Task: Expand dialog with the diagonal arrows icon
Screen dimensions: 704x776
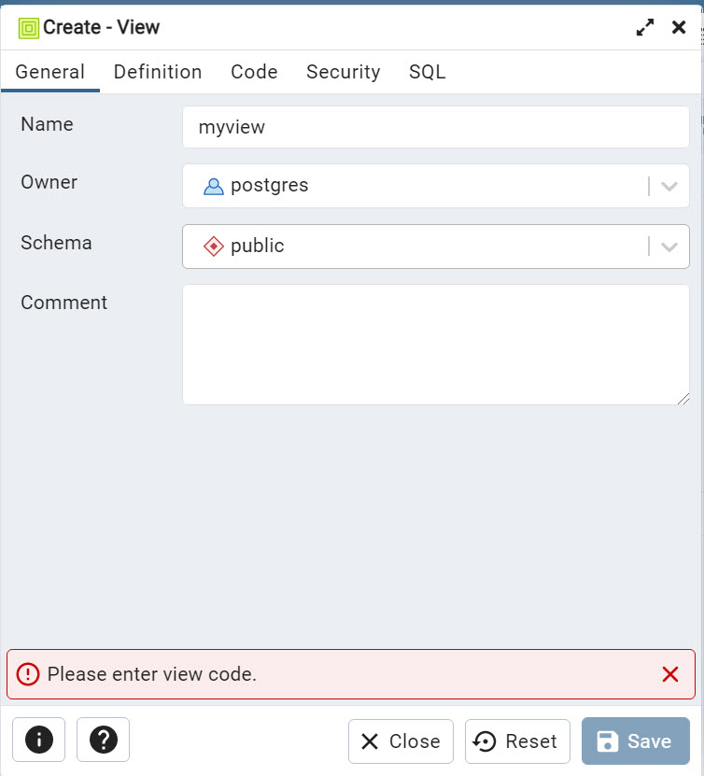Action: tap(644, 27)
